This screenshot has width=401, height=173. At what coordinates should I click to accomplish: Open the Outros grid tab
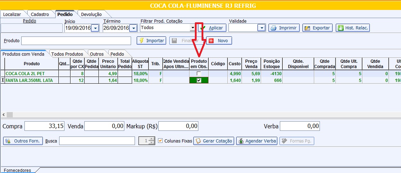[x=97, y=54]
